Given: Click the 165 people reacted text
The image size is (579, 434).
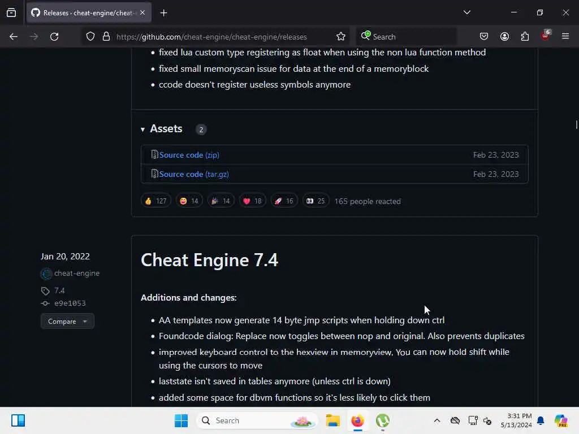Looking at the screenshot, I should tap(368, 202).
